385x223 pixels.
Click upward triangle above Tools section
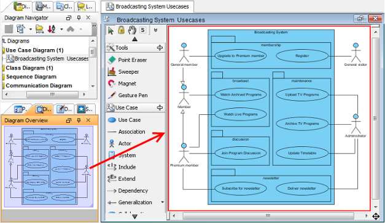pyautogui.click(x=135, y=39)
